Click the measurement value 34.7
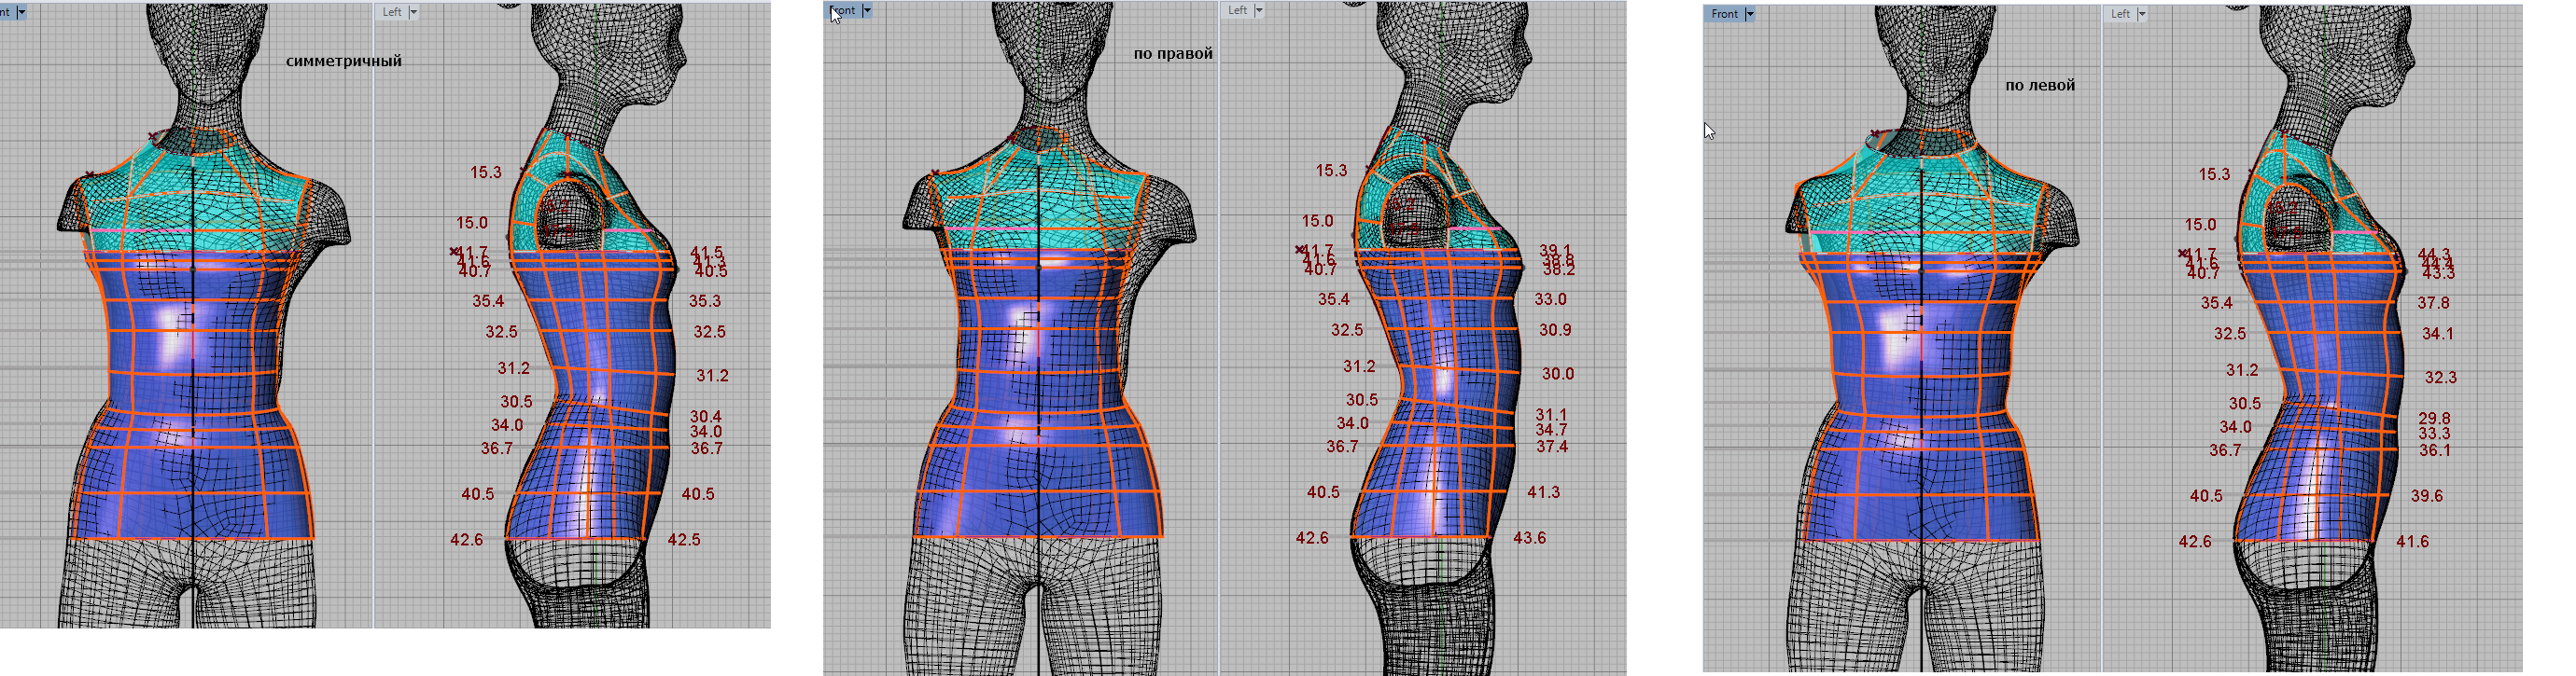 click(1552, 429)
